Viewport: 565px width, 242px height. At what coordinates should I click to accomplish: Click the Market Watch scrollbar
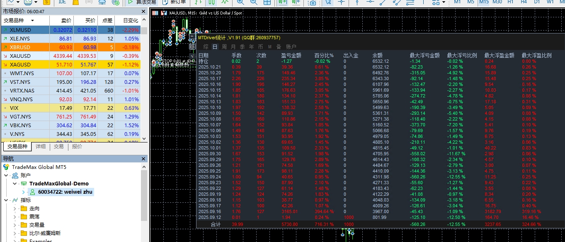[x=144, y=31]
